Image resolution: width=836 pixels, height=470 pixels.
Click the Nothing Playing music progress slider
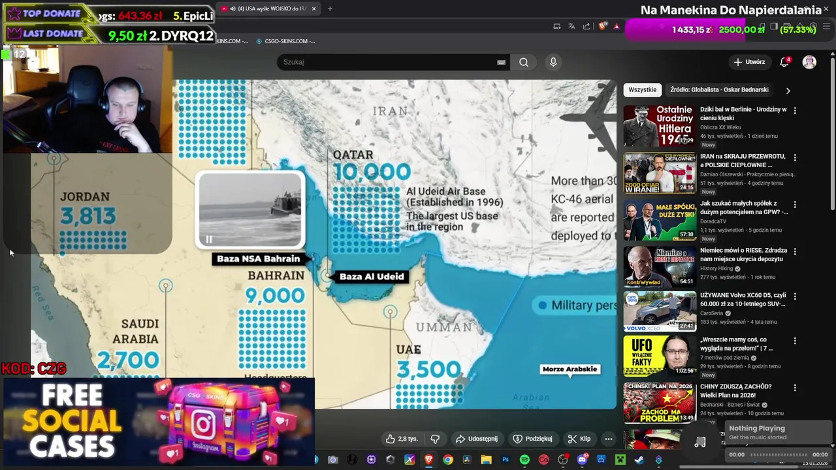coord(778,455)
